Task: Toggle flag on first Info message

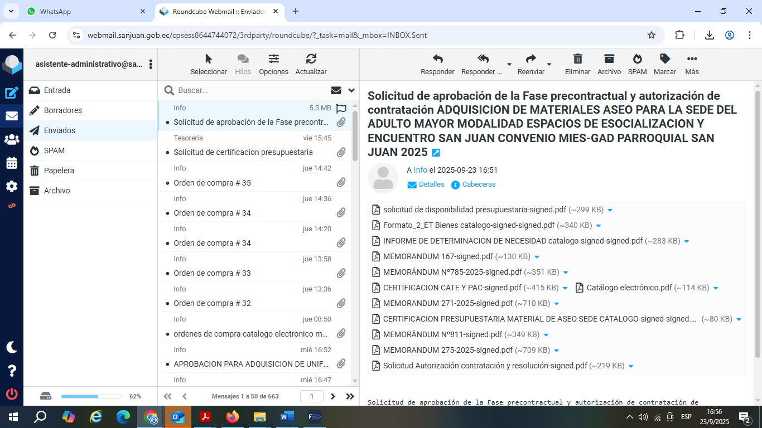Action: click(341, 108)
